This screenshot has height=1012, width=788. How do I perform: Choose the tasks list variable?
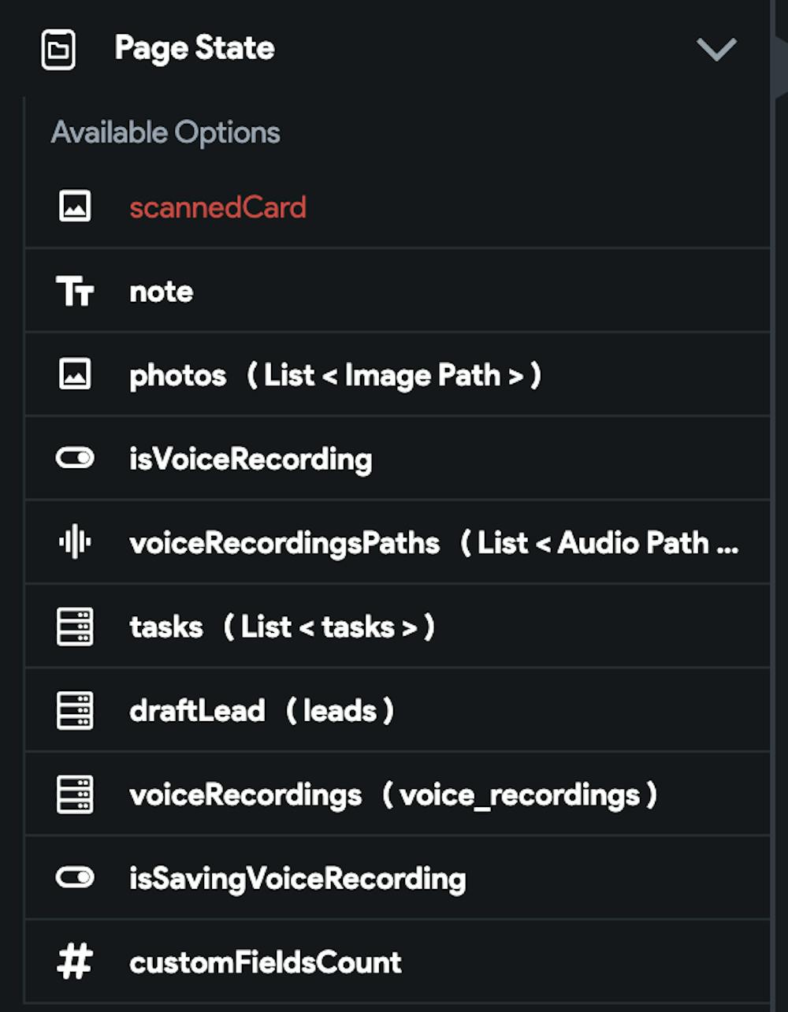pyautogui.click(x=282, y=627)
